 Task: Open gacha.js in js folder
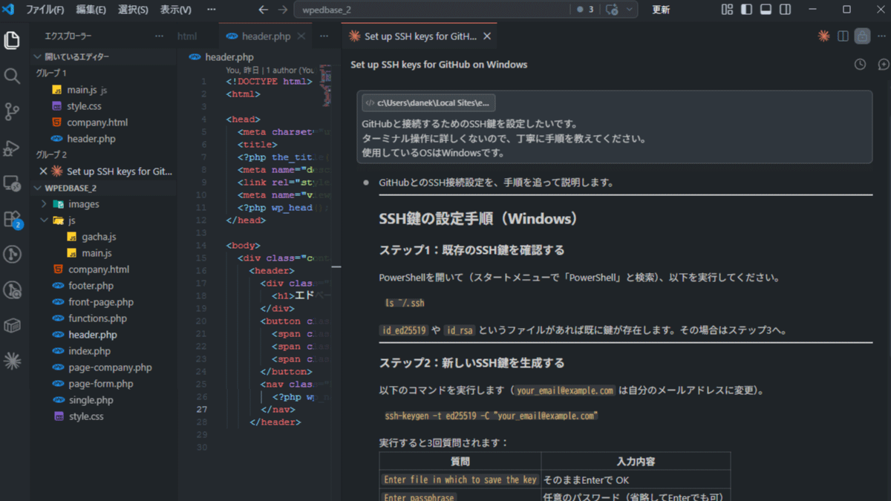point(103,237)
